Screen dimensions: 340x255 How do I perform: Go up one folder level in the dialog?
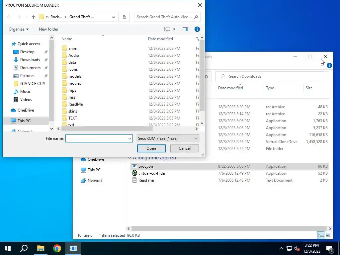[x=34, y=17]
